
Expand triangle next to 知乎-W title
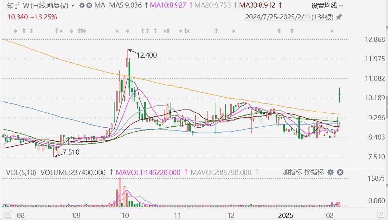tap(73, 6)
